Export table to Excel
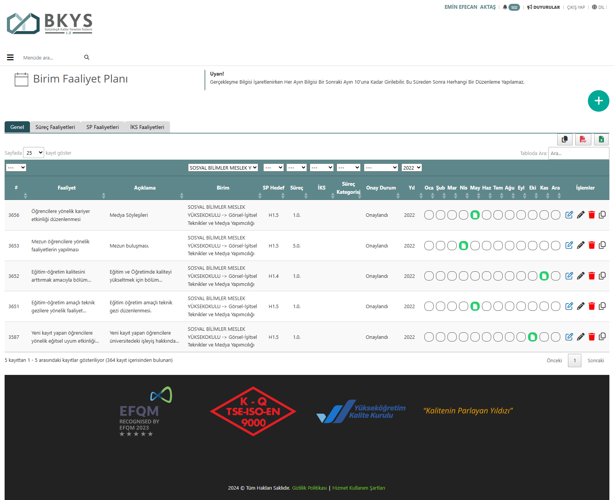Screen dimensions: 614x500 coord(601,139)
